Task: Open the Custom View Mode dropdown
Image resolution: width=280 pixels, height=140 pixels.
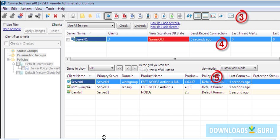Action: tap(238, 68)
